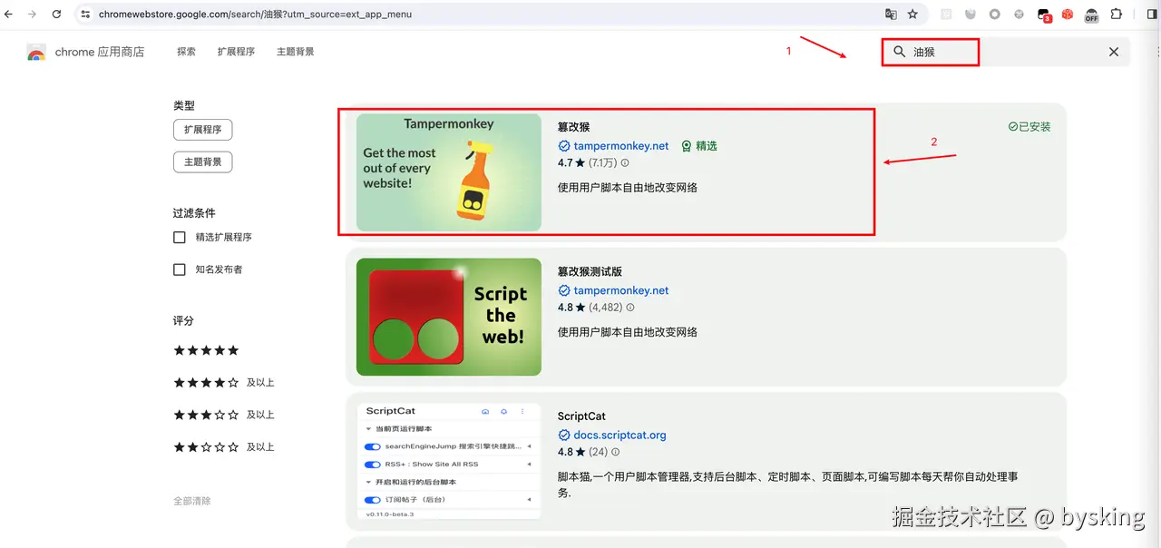
Task: Open the docs.scriptcat.org link
Action: point(620,435)
